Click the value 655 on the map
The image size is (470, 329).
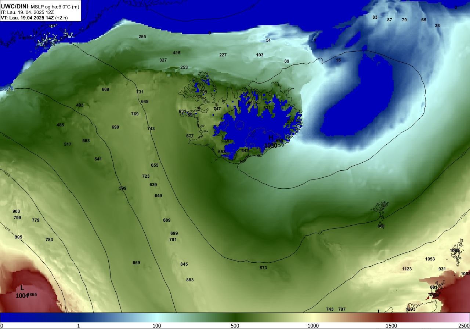pyautogui.click(x=155, y=165)
